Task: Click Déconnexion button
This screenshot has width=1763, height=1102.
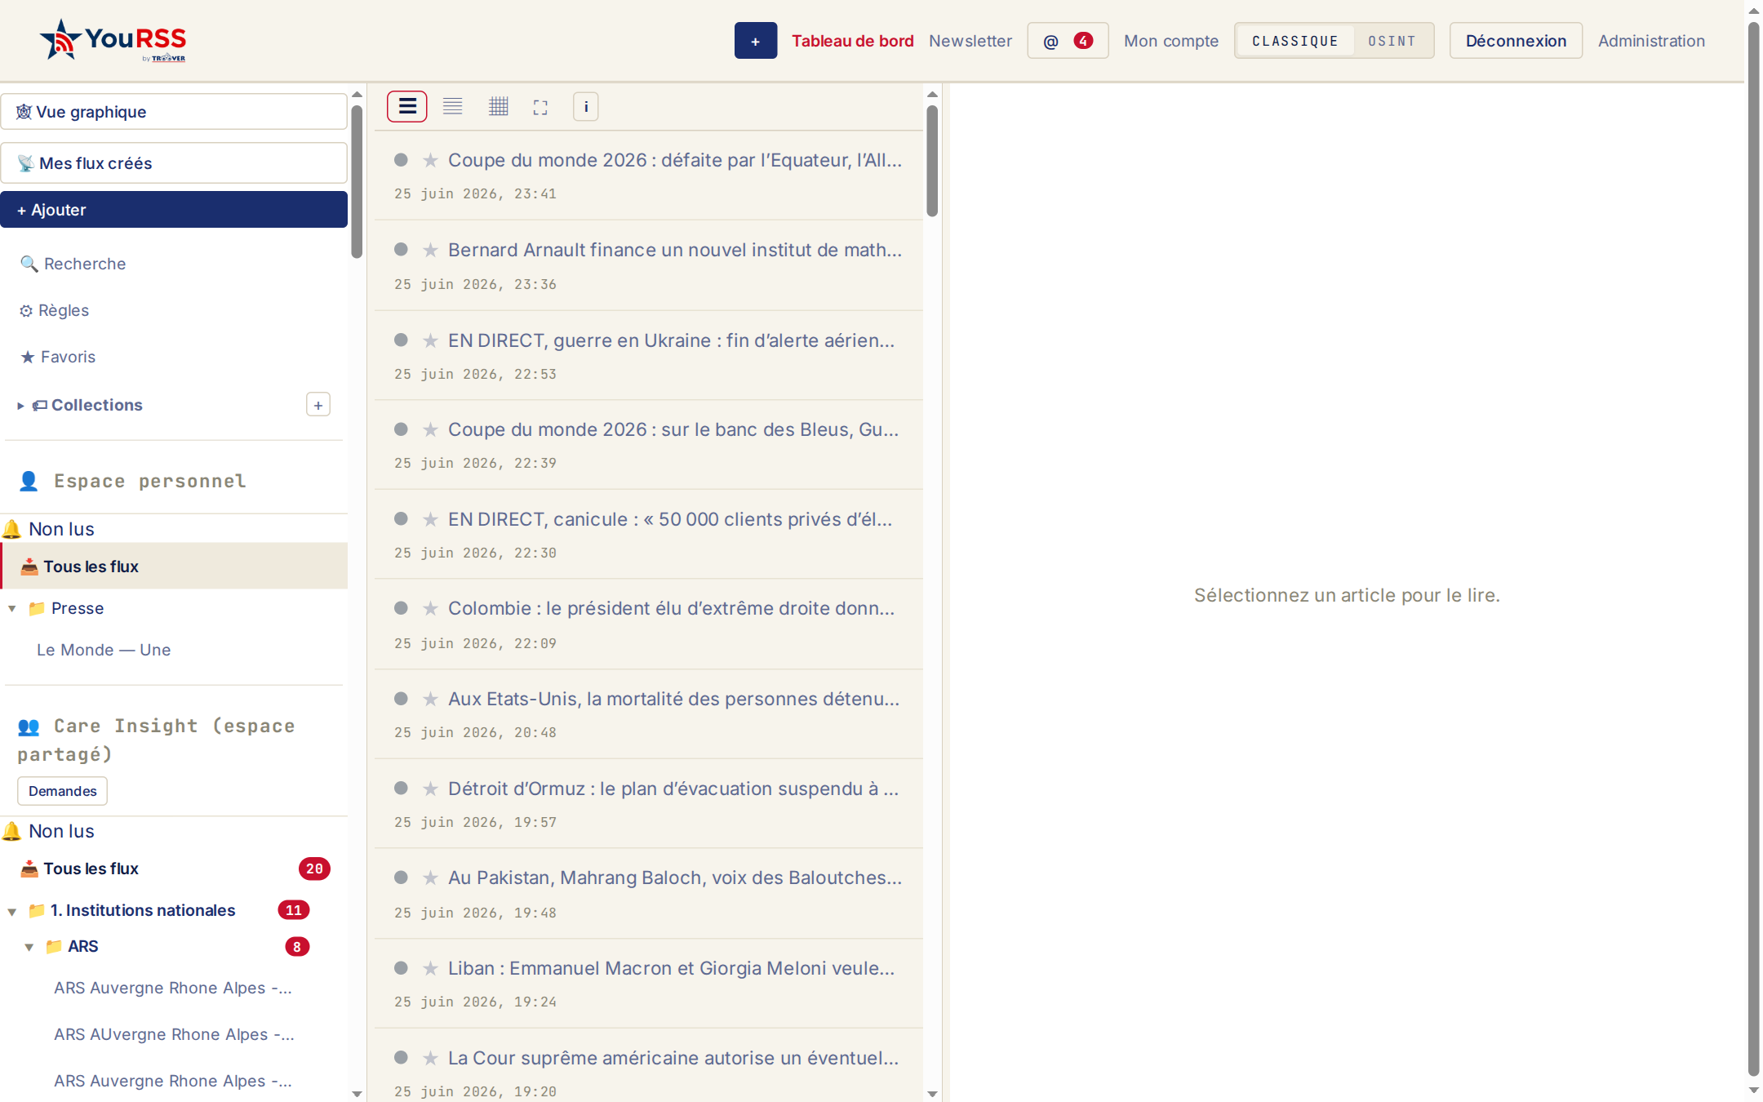Action: (1516, 41)
